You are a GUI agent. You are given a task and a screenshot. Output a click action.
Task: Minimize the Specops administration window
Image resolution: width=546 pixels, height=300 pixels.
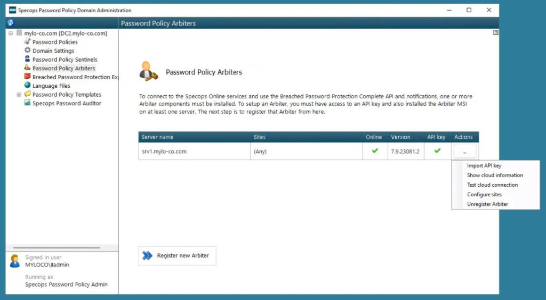(x=449, y=10)
